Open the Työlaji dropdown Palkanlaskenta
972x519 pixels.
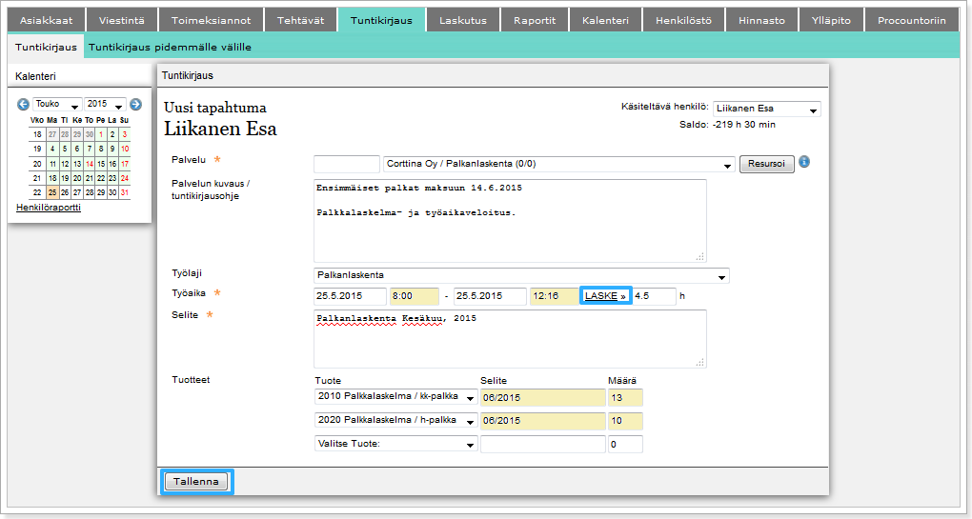pos(521,275)
